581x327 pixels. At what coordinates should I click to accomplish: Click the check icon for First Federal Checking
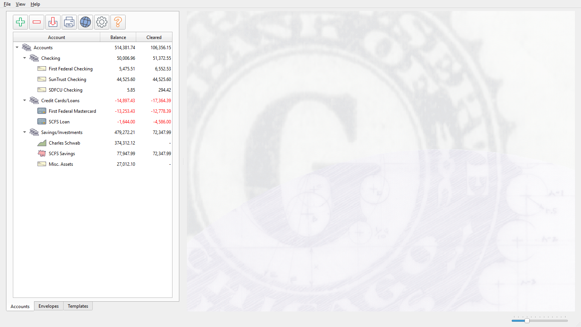tap(42, 69)
